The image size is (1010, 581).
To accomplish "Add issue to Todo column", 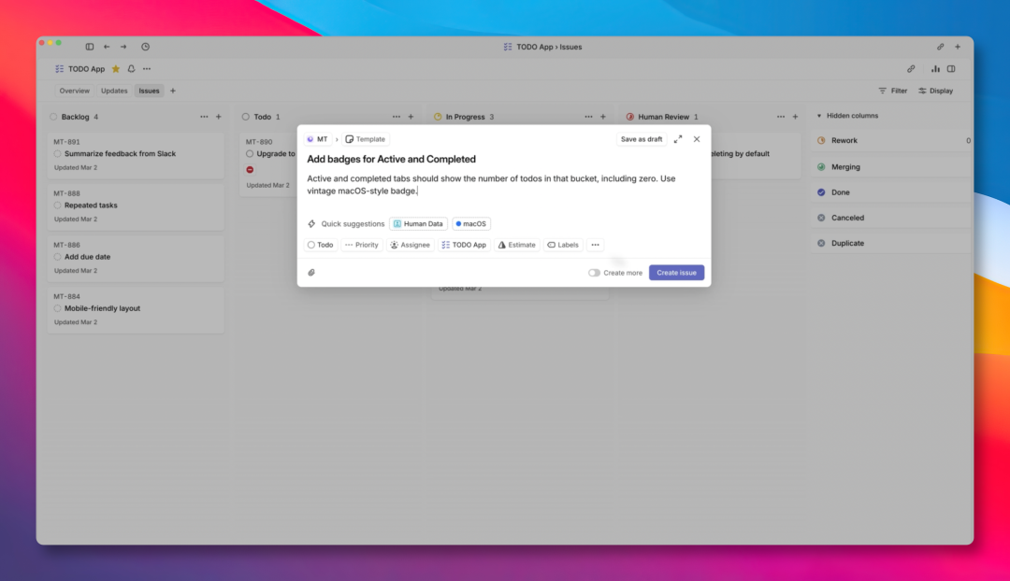I will [x=411, y=117].
